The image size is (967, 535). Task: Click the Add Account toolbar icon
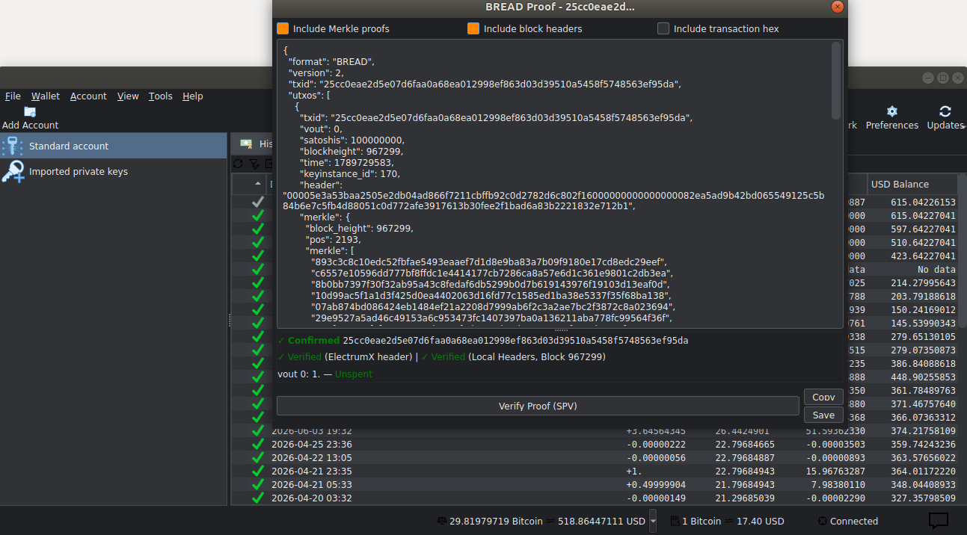[x=30, y=111]
